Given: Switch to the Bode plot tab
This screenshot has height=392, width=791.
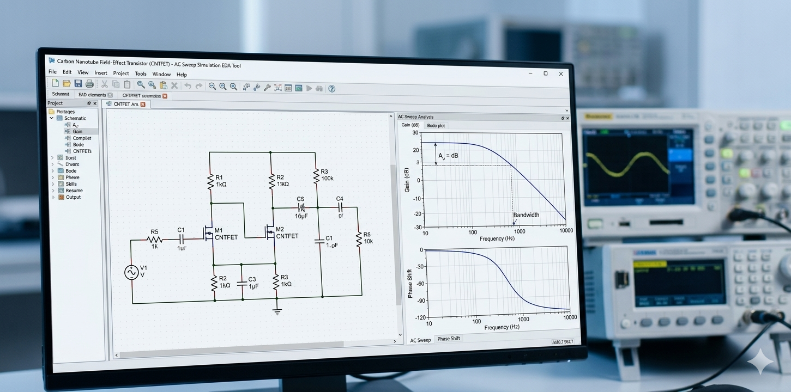Looking at the screenshot, I should [436, 126].
